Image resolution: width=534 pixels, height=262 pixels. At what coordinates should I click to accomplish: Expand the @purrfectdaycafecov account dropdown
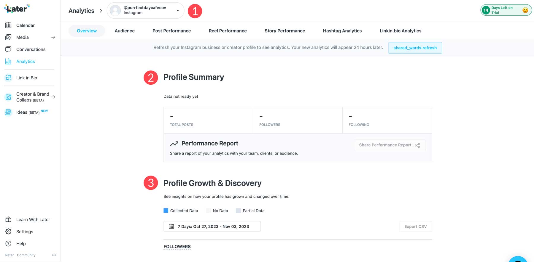[178, 11]
